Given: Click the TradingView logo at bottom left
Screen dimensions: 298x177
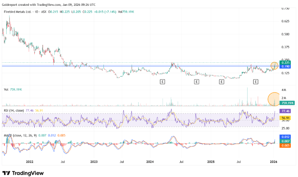Looking at the screenshot, I should click(23, 173).
